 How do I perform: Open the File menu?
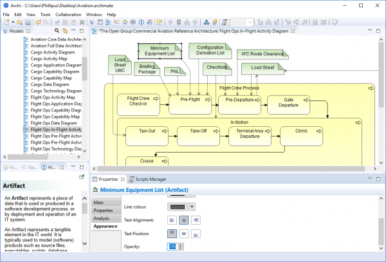(x=6, y=15)
